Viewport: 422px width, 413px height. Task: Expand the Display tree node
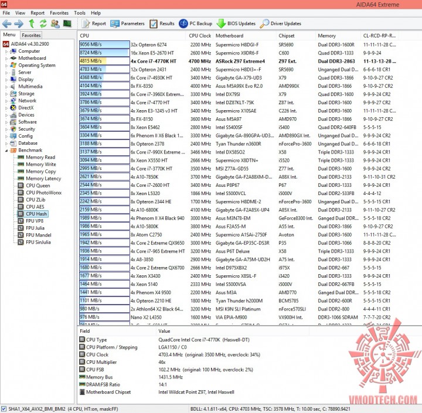tap(6, 80)
